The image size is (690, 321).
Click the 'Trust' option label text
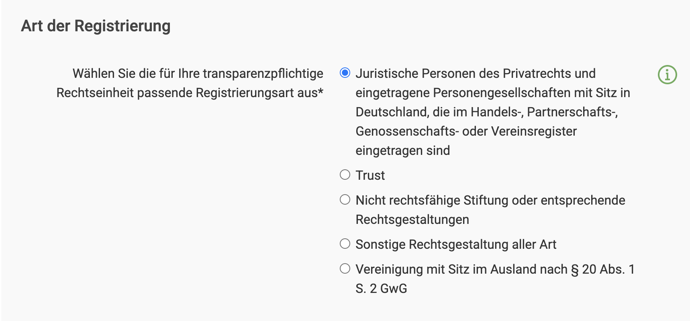point(370,175)
